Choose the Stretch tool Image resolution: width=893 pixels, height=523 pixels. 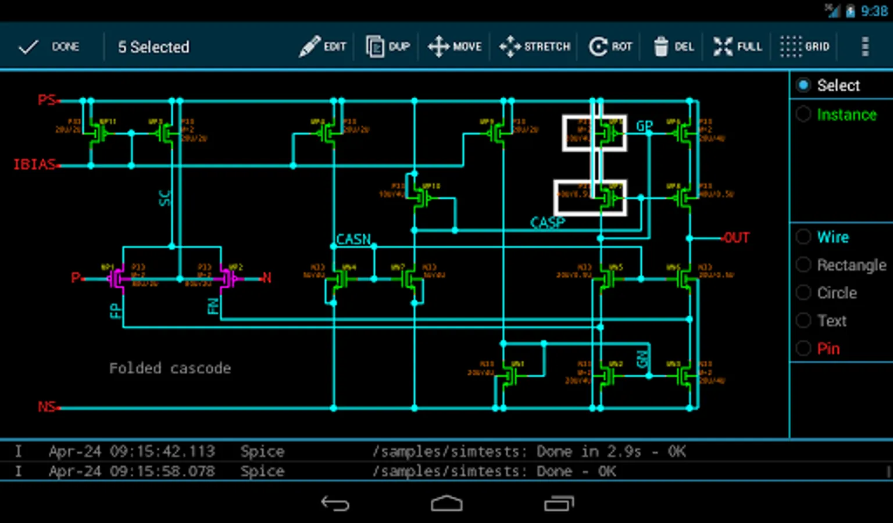tap(534, 46)
